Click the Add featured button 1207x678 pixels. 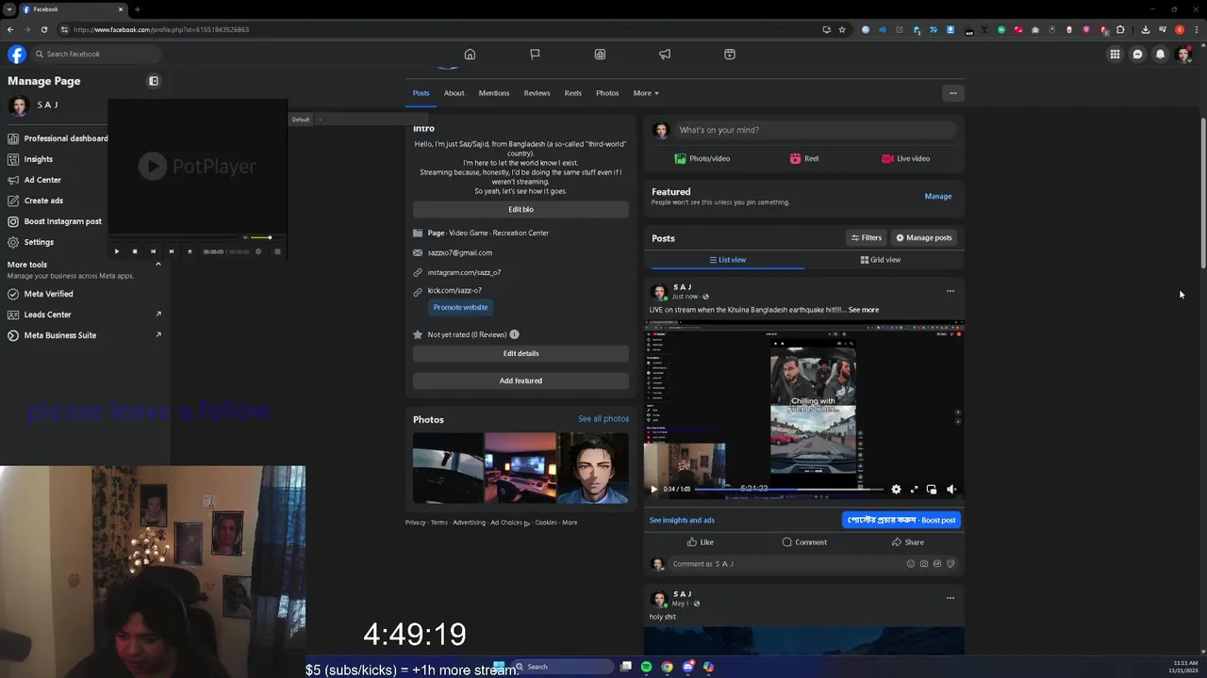pyautogui.click(x=521, y=380)
